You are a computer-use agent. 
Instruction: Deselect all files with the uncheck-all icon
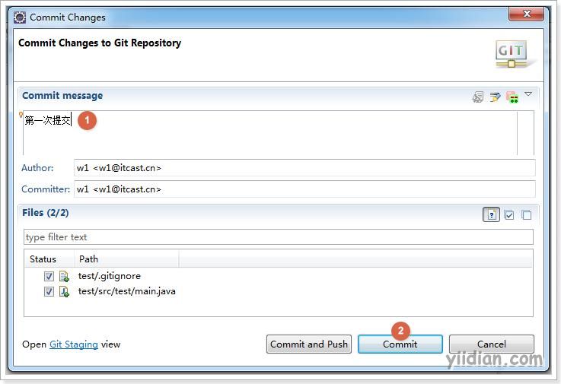pos(526,215)
